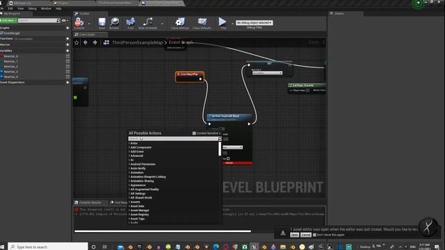The height and width of the screenshot is (250, 445).
Task: Open the Window menu
Action: pyautogui.click(x=46, y=8)
